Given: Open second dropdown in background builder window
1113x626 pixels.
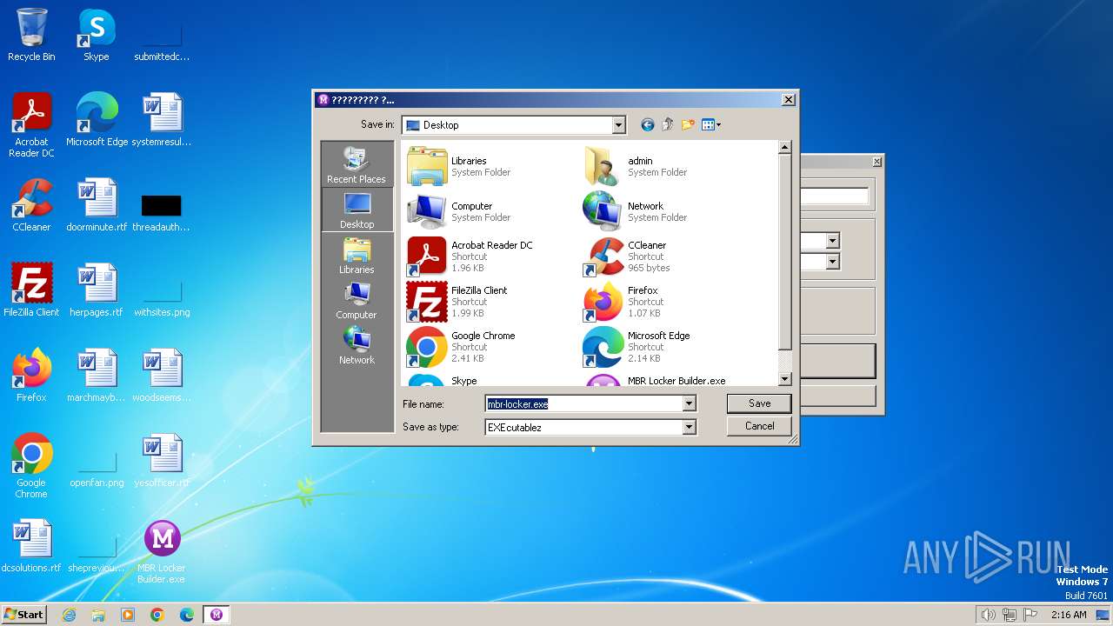Looking at the screenshot, I should (x=832, y=262).
